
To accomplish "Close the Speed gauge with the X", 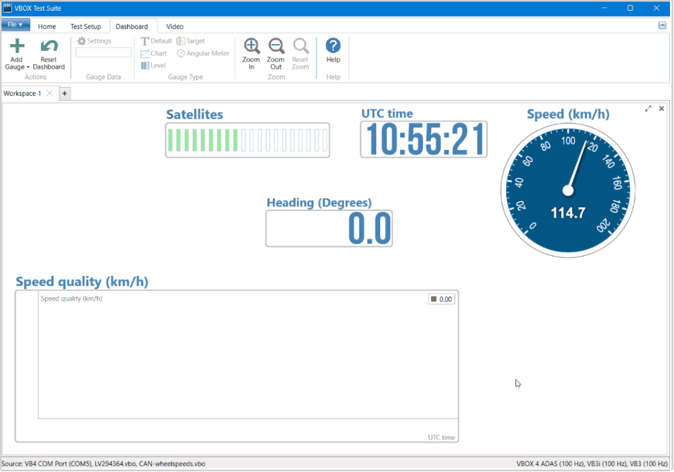I will (661, 108).
